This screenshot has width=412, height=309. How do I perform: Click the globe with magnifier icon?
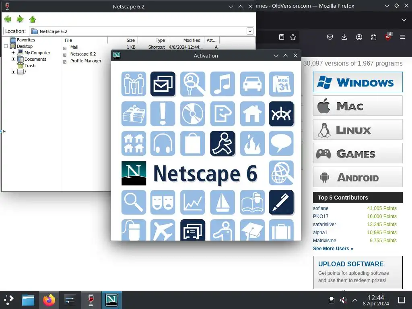281,173
